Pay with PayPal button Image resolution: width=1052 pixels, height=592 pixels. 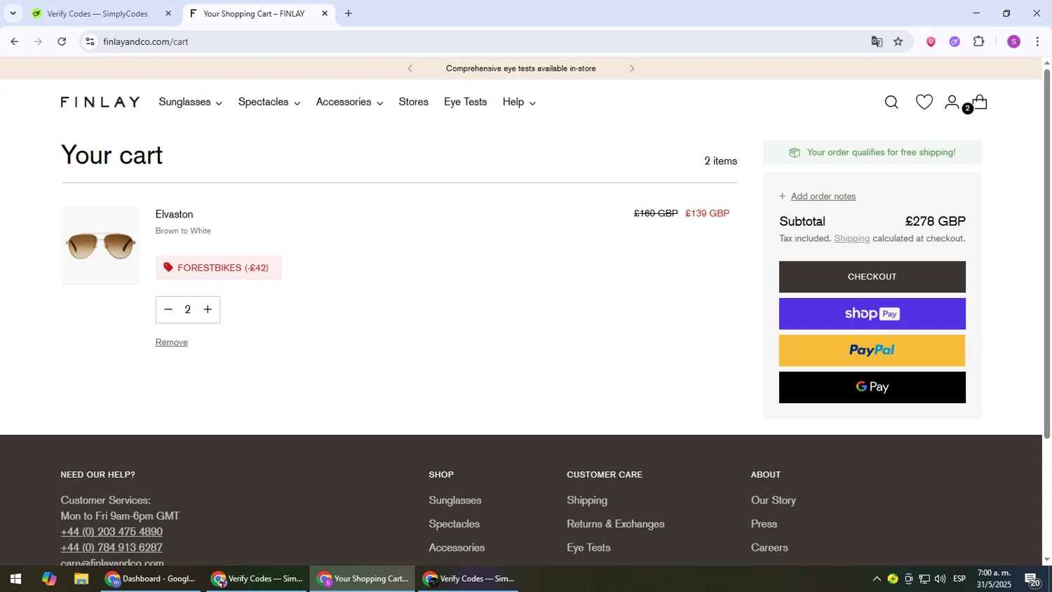tap(872, 350)
